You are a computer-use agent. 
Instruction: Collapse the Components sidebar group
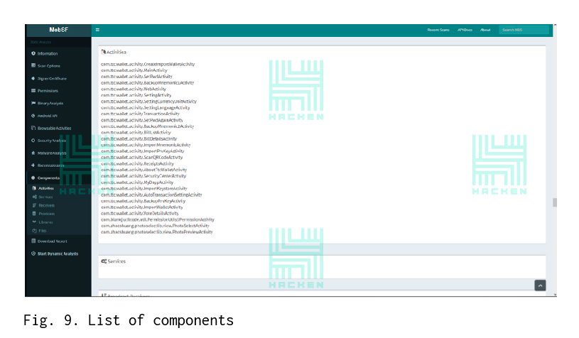(x=48, y=178)
